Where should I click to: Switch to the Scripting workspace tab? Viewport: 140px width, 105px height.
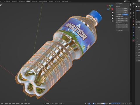pyautogui.click(x=51, y=1)
